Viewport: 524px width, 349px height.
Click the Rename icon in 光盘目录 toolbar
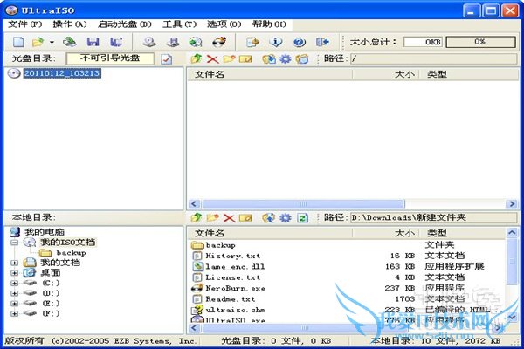click(x=245, y=59)
